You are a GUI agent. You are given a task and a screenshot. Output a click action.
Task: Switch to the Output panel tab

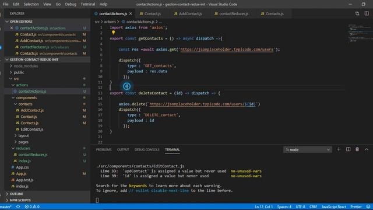pos(123,150)
